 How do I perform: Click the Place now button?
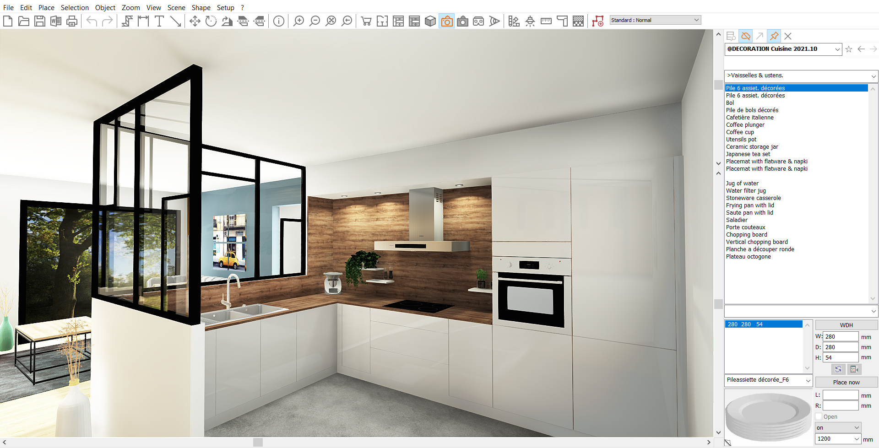tap(846, 382)
